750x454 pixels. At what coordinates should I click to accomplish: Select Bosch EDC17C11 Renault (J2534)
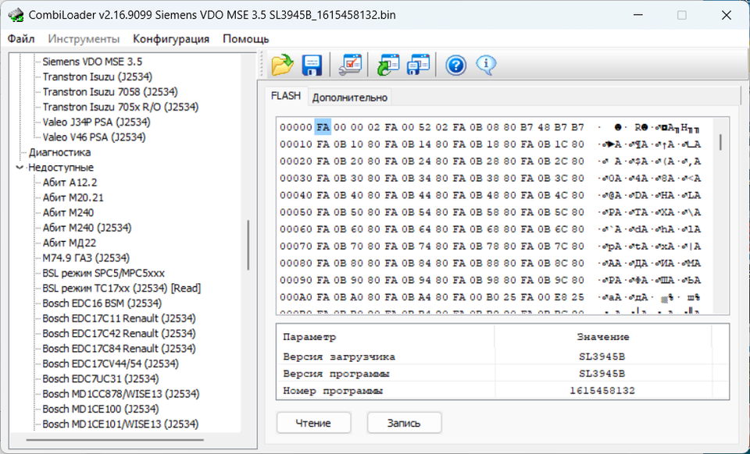click(119, 318)
